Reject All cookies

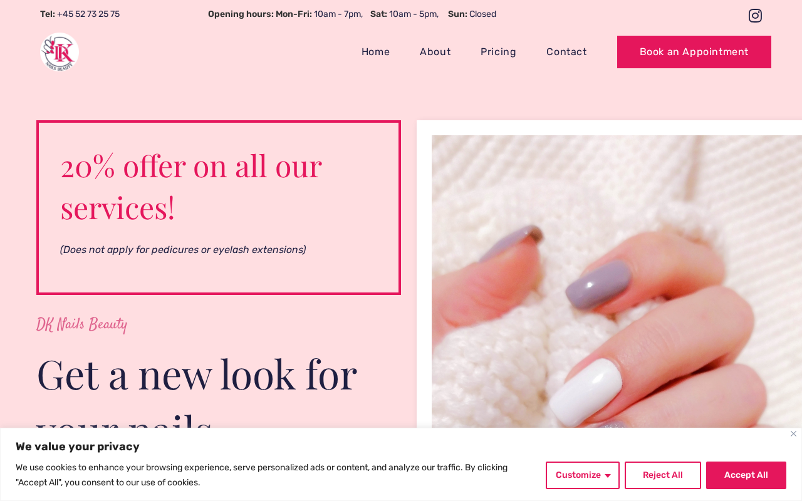click(x=663, y=475)
